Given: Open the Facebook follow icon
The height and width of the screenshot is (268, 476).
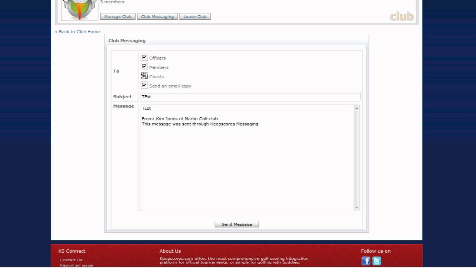Looking at the screenshot, I should 366,261.
